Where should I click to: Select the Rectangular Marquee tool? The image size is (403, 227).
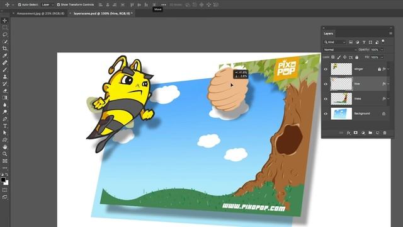click(4, 27)
